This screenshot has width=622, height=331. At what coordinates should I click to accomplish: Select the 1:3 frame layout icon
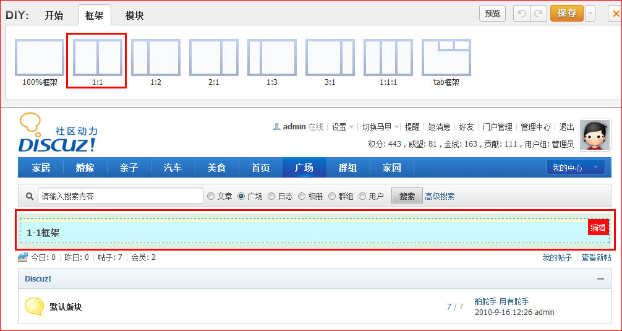[272, 58]
